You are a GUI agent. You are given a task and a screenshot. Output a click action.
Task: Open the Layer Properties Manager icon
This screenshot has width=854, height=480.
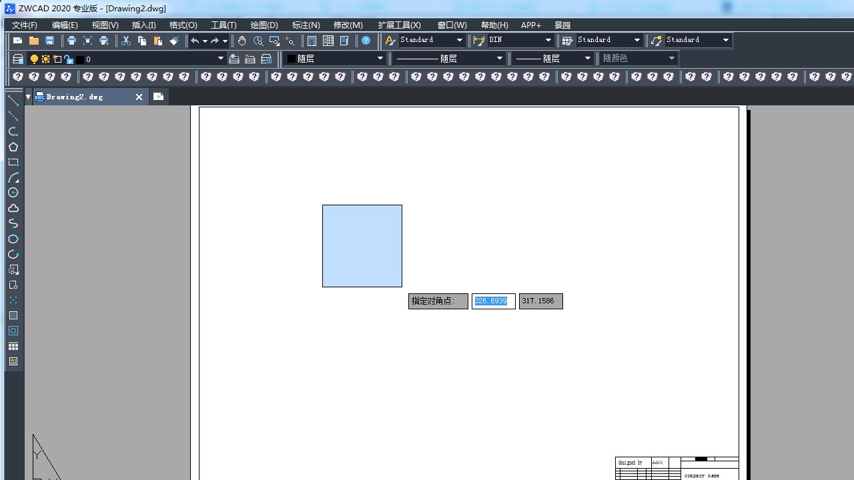click(18, 59)
